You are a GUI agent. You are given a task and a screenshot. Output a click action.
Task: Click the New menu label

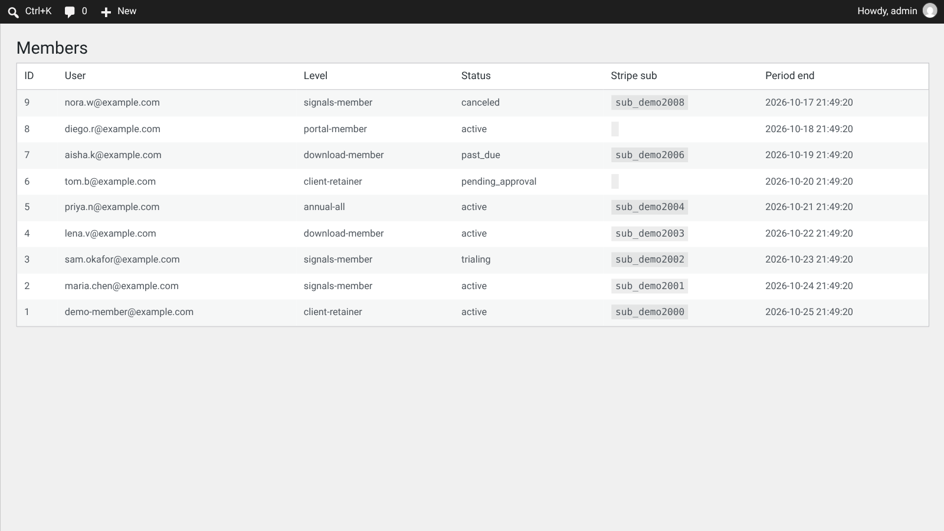click(x=127, y=11)
